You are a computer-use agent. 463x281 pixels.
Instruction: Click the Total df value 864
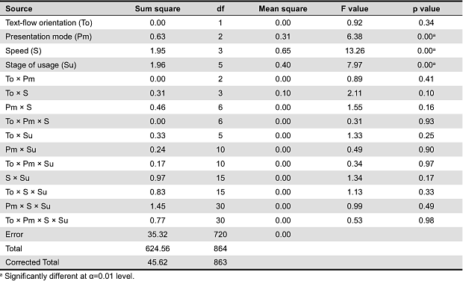coord(220,249)
